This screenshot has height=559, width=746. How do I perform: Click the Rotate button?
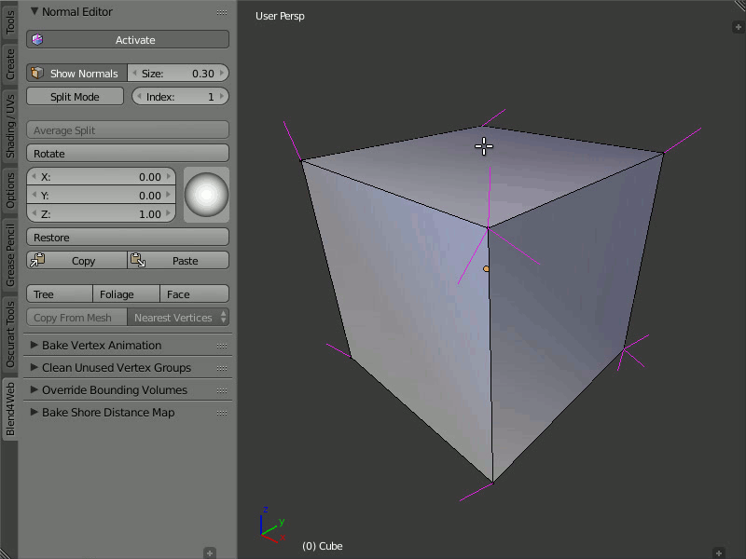coord(128,154)
